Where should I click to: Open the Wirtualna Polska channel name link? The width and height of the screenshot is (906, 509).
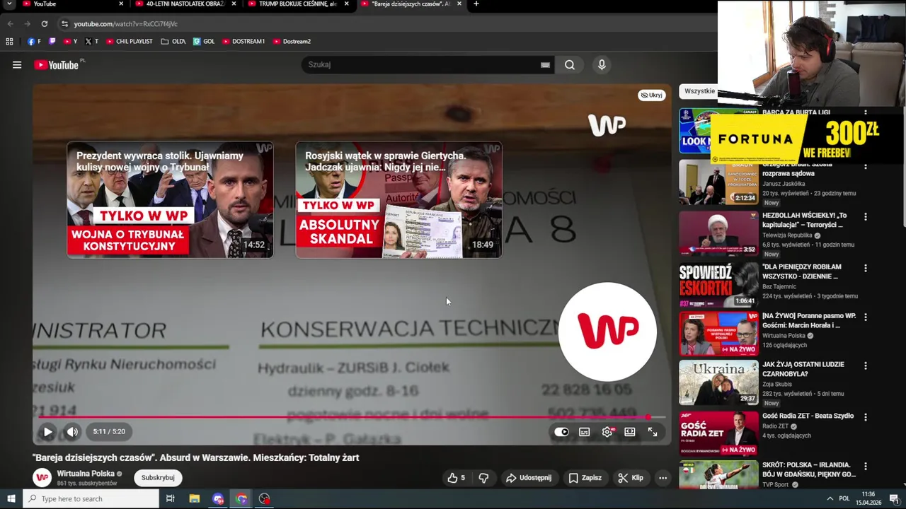coord(86,474)
